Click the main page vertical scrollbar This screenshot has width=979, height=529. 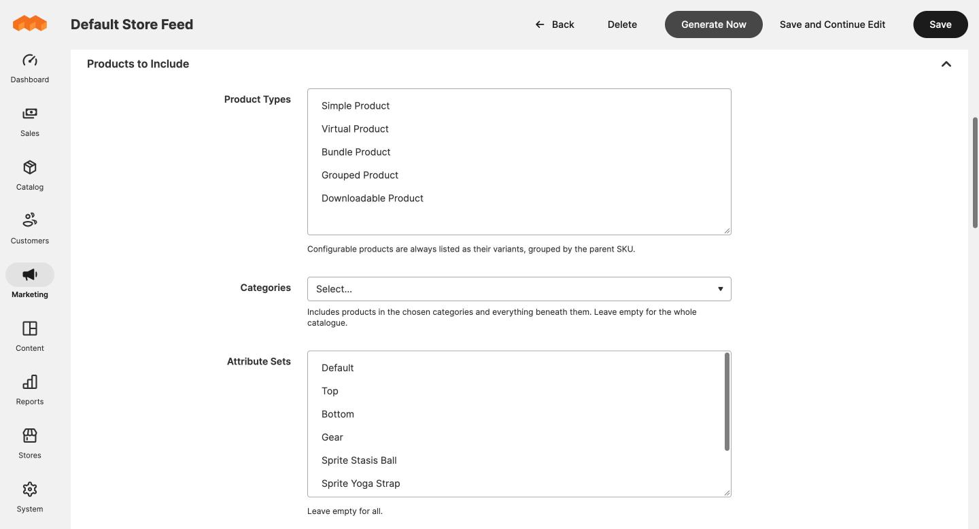click(x=975, y=173)
